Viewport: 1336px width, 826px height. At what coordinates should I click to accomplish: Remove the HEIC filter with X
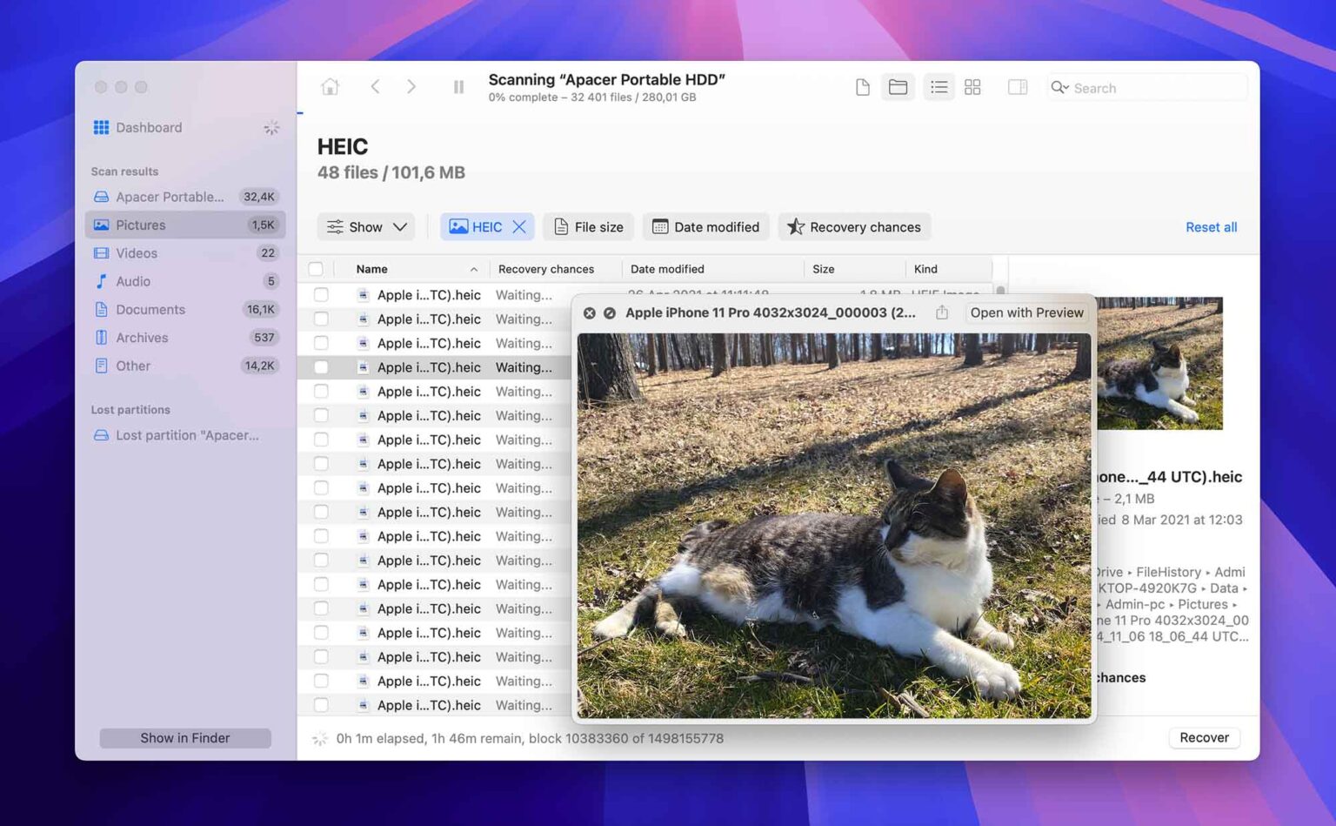coord(519,227)
